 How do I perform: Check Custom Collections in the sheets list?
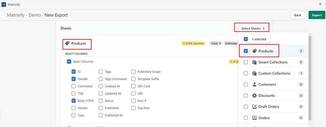(x=246, y=73)
